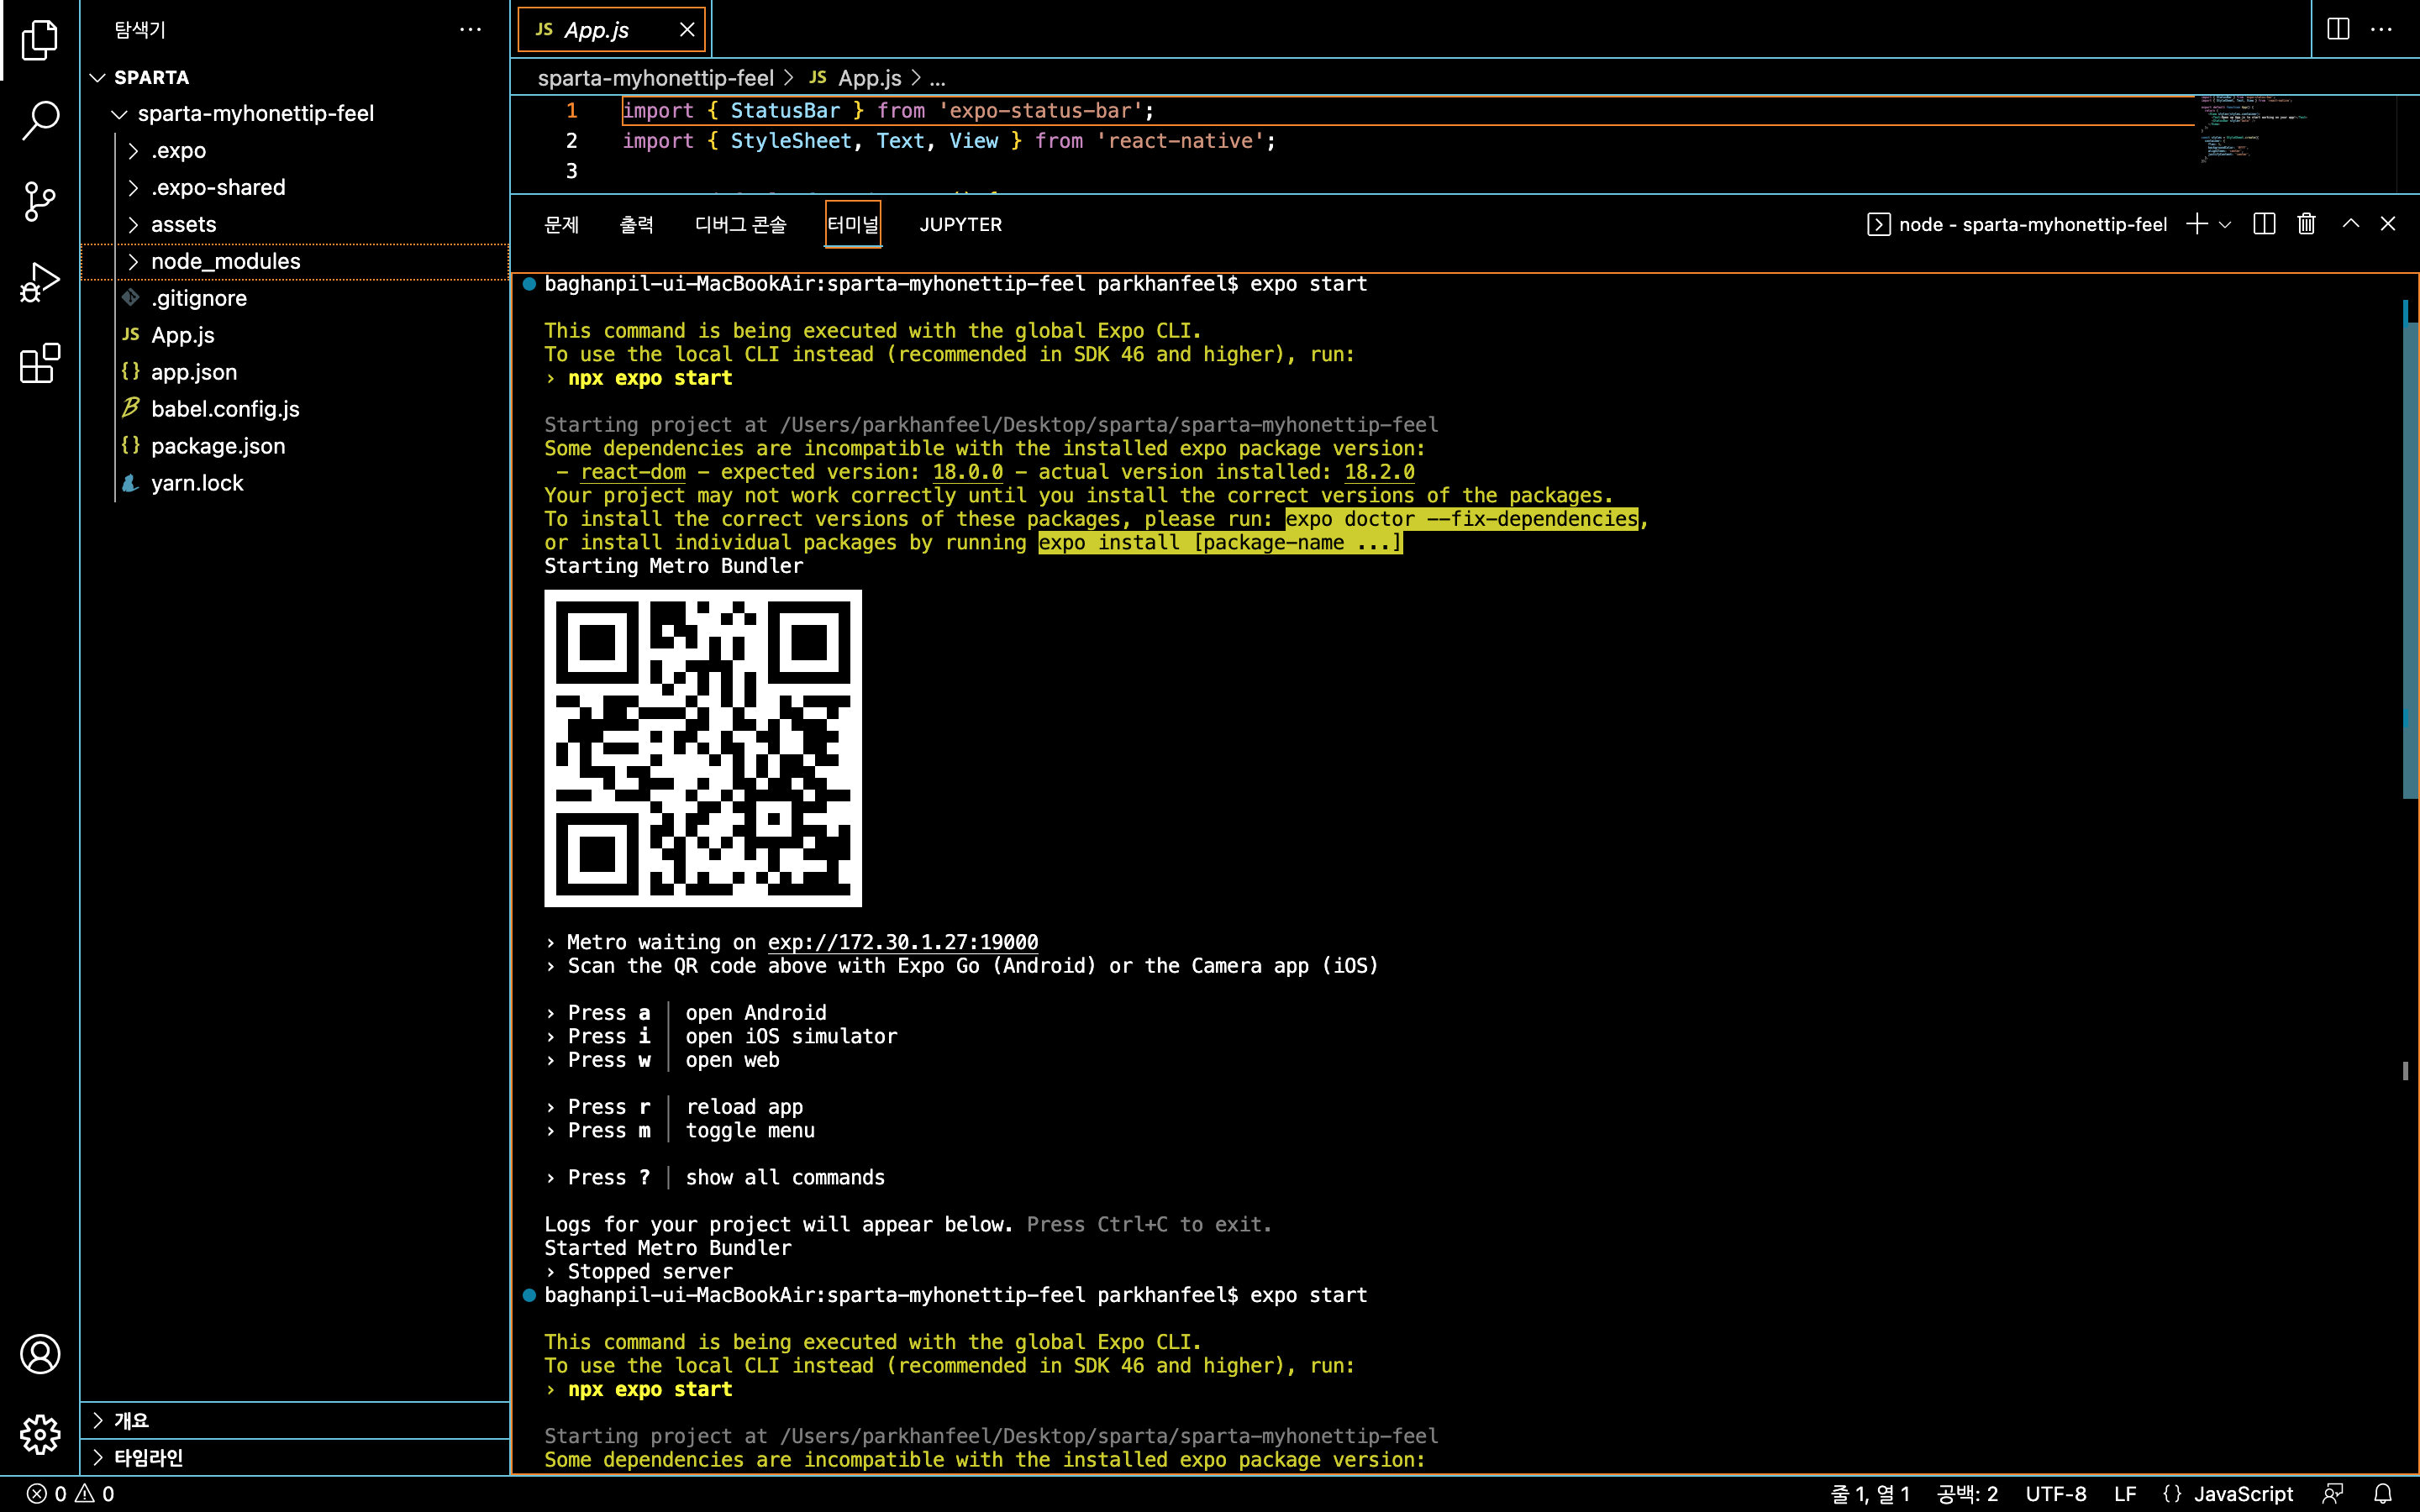
Task: Expand the node_modules folder
Action: pyautogui.click(x=133, y=262)
